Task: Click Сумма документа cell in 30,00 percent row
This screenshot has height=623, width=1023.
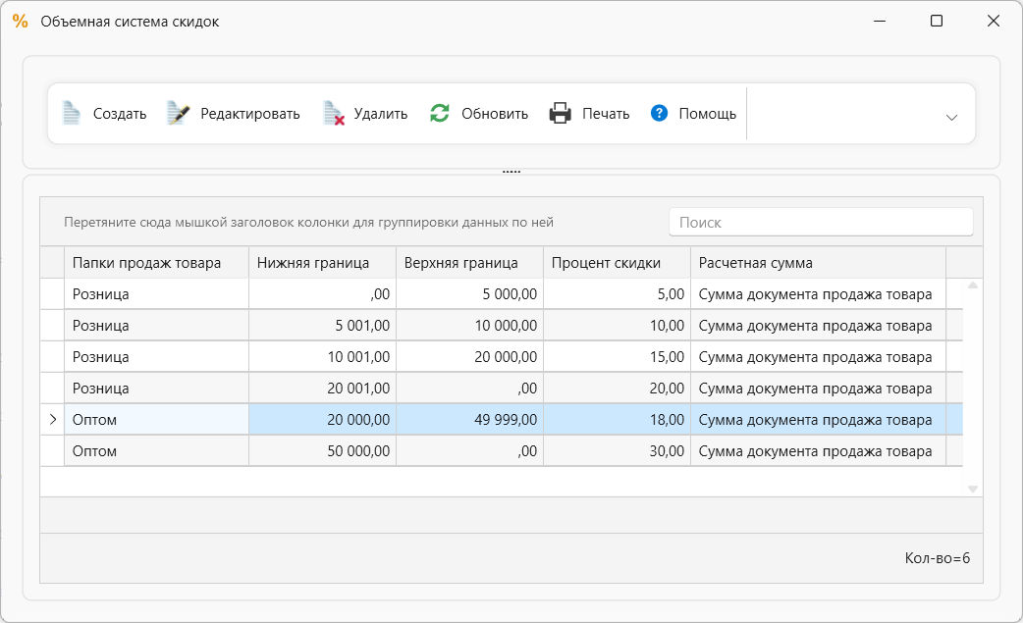Action: 818,451
